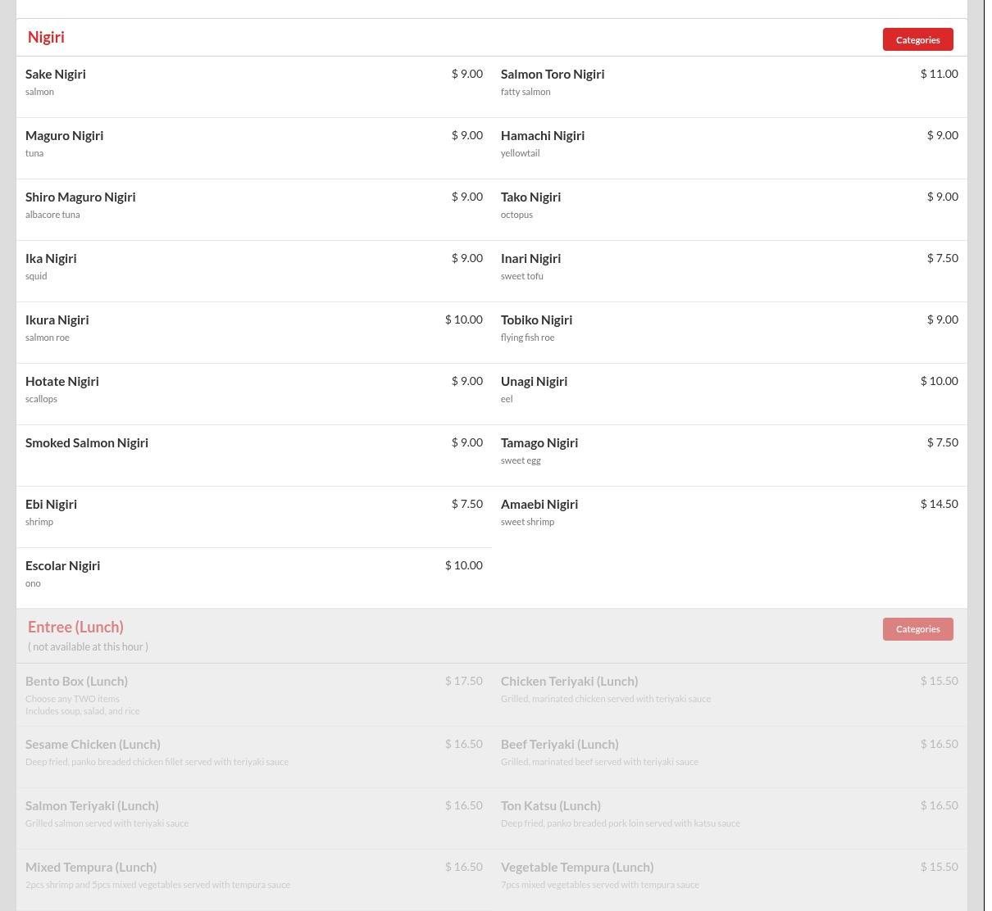The image size is (992, 911).
Task: Choose Hamachi Nigiri
Action: 730,148
